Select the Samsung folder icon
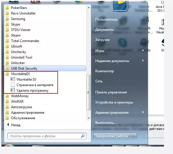This screenshot has width=173, height=154. (x=7, y=19)
